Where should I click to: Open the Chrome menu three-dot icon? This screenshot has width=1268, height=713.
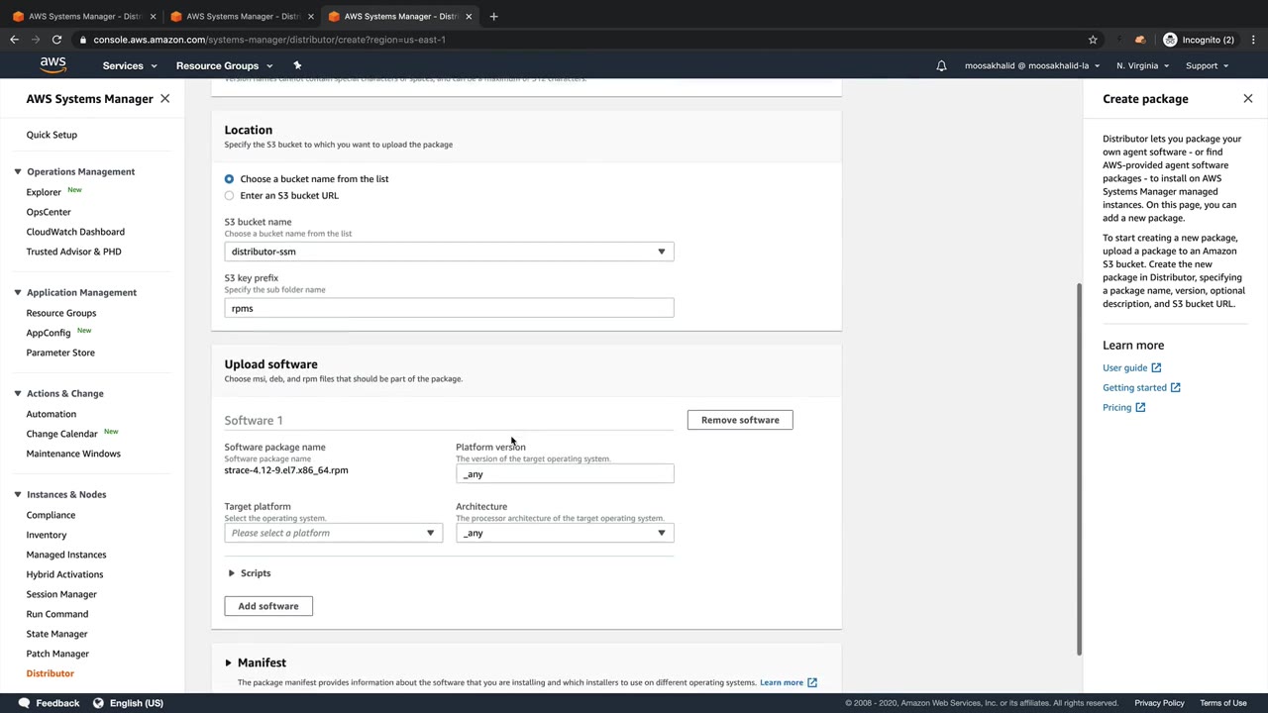pos(1253,40)
